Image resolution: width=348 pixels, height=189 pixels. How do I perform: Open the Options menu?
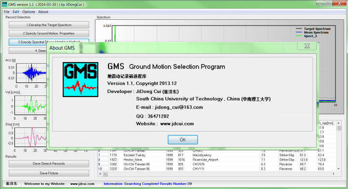point(28,12)
